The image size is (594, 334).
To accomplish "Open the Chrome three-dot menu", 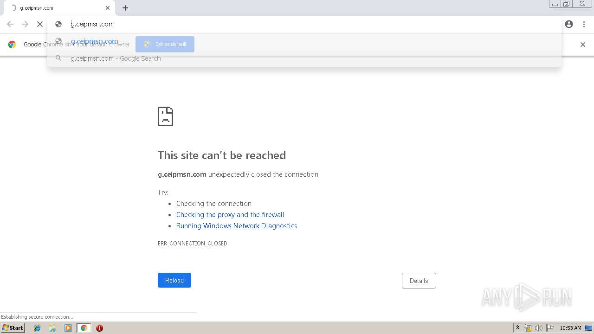I will [584, 24].
